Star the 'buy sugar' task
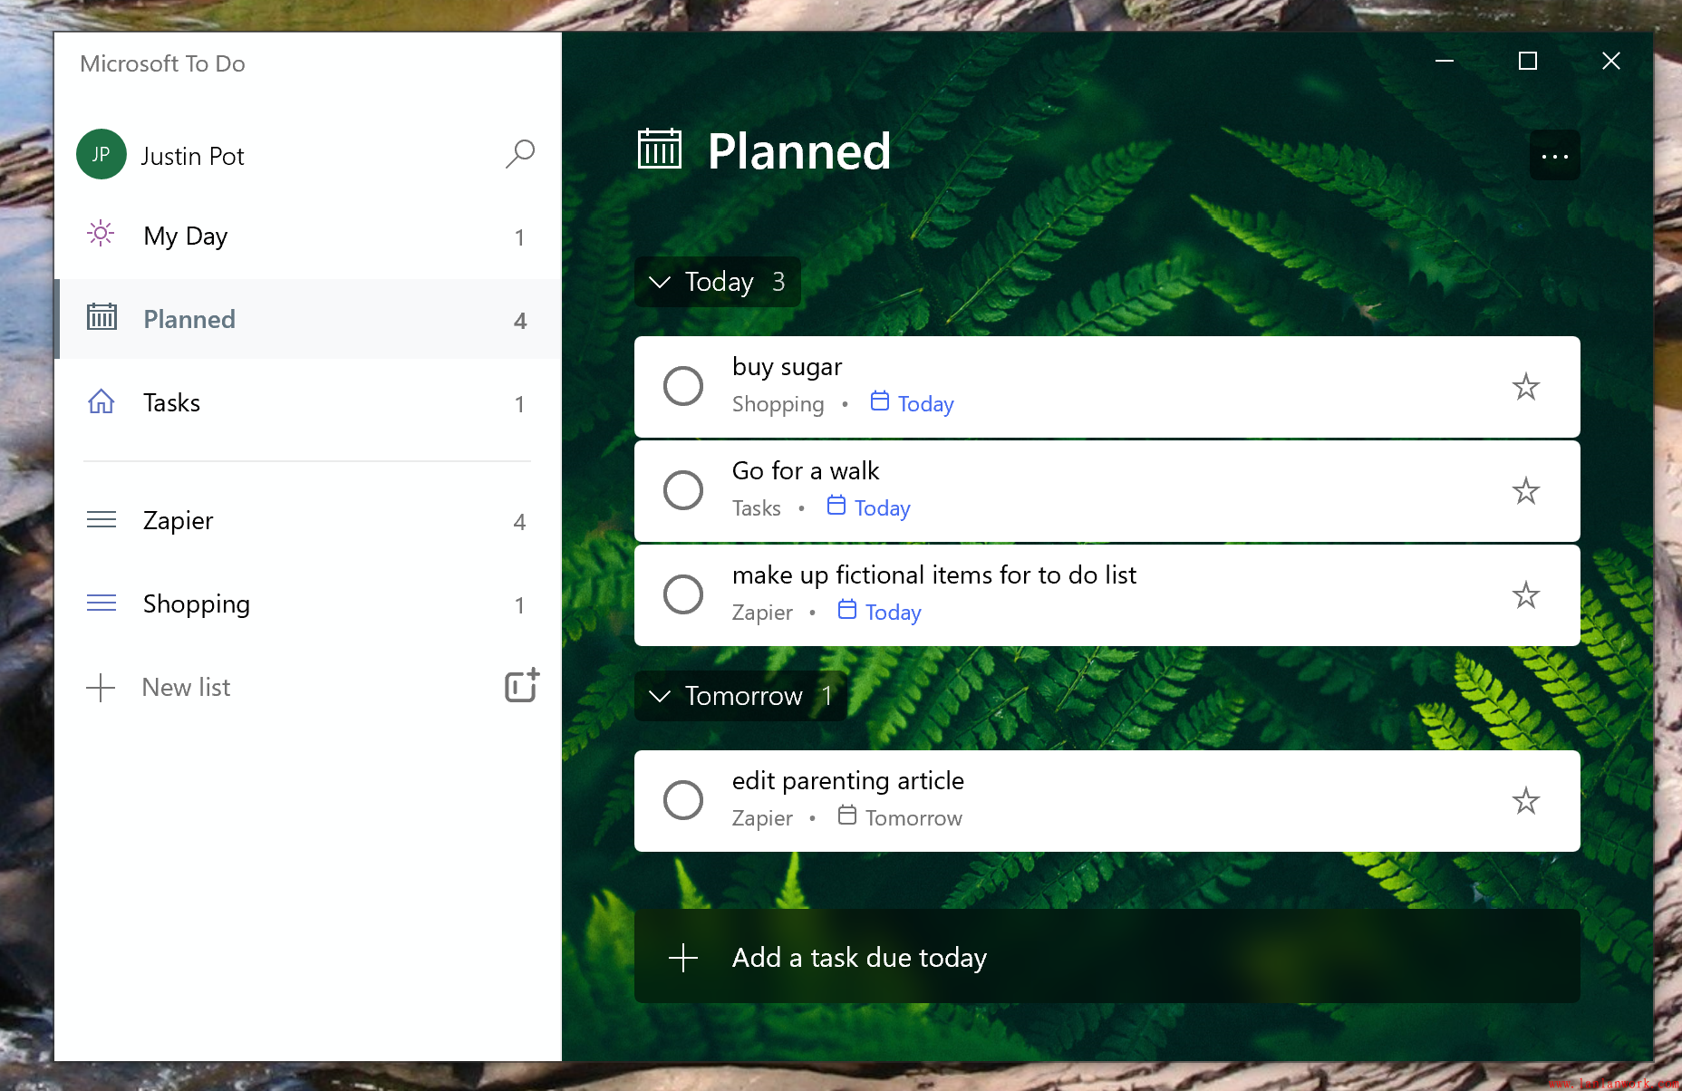The image size is (1682, 1091). click(1525, 387)
